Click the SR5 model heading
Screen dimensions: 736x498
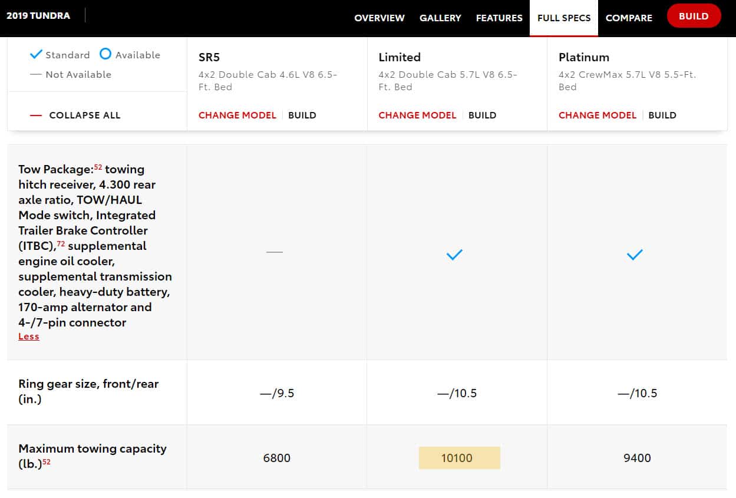point(210,57)
